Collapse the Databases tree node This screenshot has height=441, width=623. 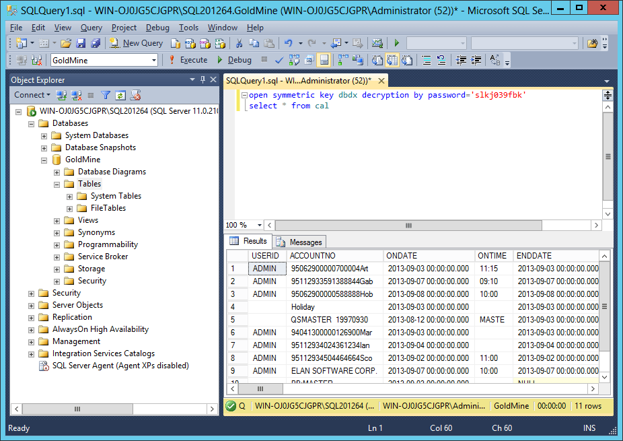(32, 123)
